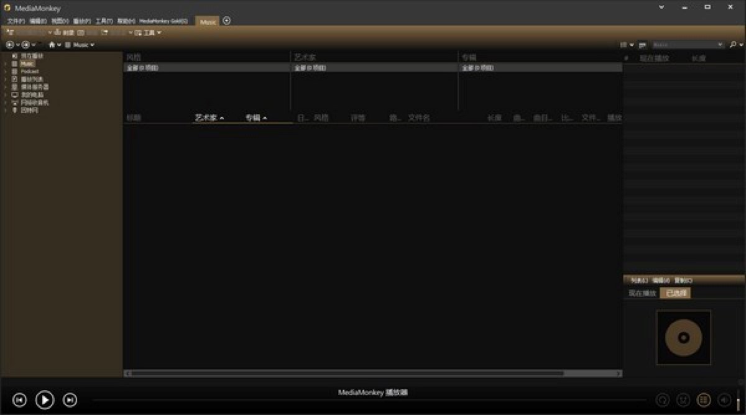Click the 封面 toolbar icon
Viewport: 746px width, 415px height.
[65, 32]
